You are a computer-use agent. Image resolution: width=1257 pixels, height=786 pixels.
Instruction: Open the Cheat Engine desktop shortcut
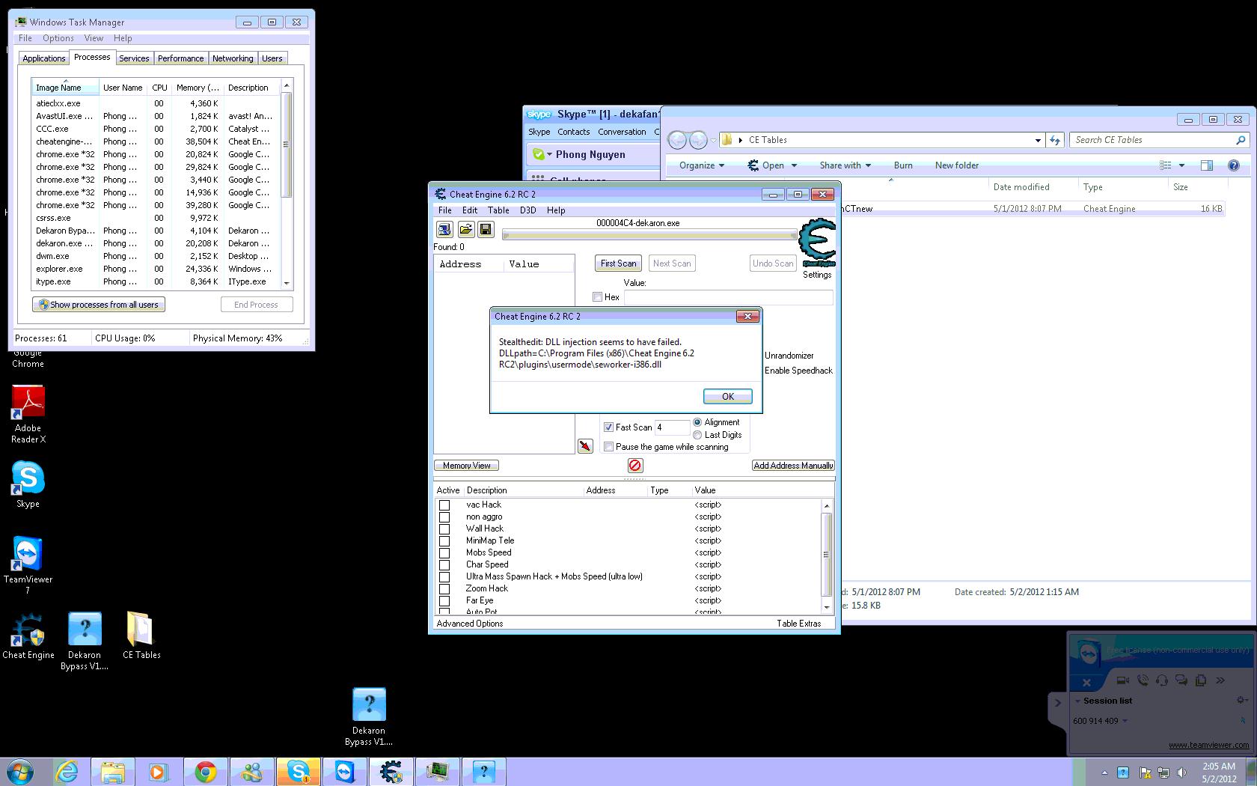[x=28, y=636]
